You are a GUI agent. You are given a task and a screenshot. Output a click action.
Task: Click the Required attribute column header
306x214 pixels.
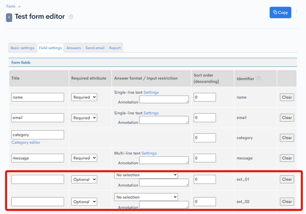89,78
